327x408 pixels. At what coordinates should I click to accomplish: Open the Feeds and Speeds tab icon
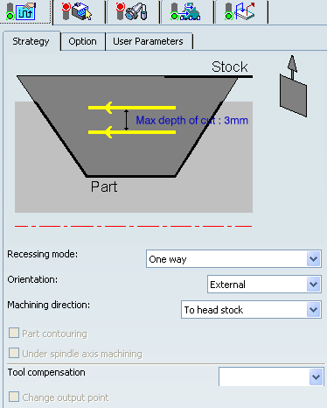tap(185, 11)
